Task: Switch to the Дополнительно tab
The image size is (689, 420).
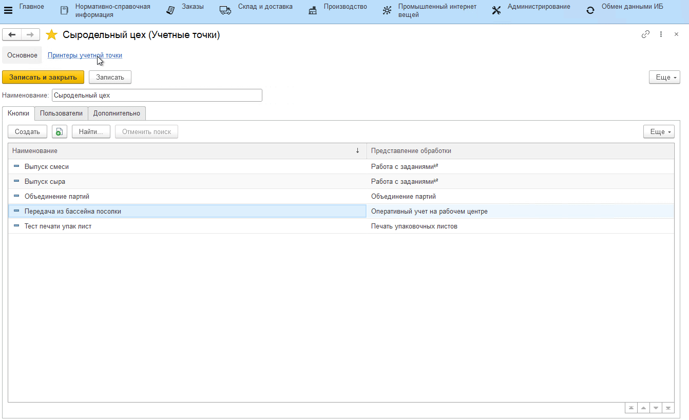Action: coord(117,113)
